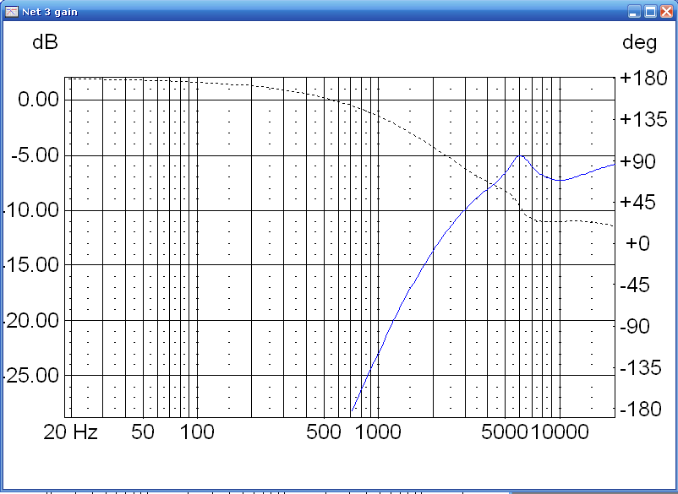Click the '+45' degree axis value
The width and height of the screenshot is (678, 494).
tap(638, 202)
